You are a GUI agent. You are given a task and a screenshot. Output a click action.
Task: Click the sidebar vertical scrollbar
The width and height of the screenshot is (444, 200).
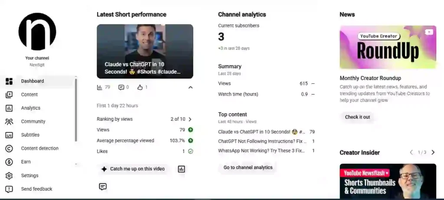(x=76, y=110)
